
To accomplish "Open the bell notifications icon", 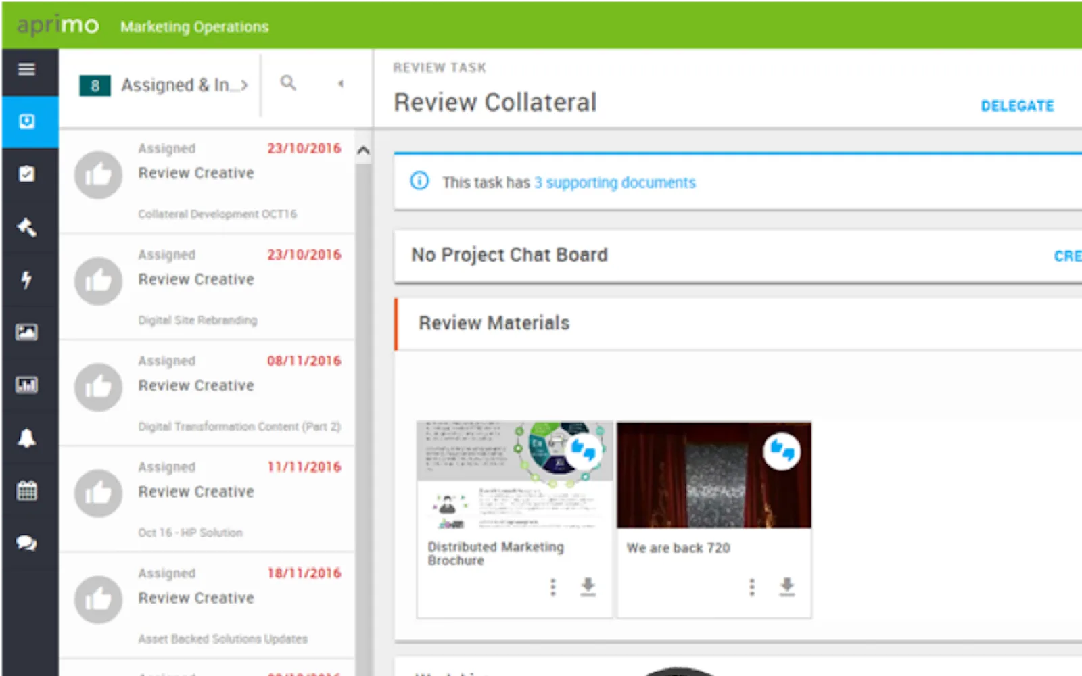I will point(26,438).
